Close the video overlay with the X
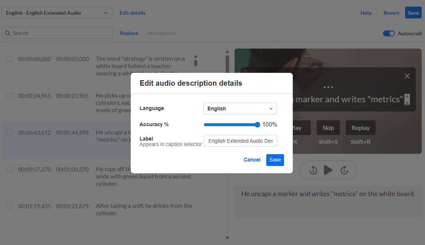 pyautogui.click(x=407, y=76)
